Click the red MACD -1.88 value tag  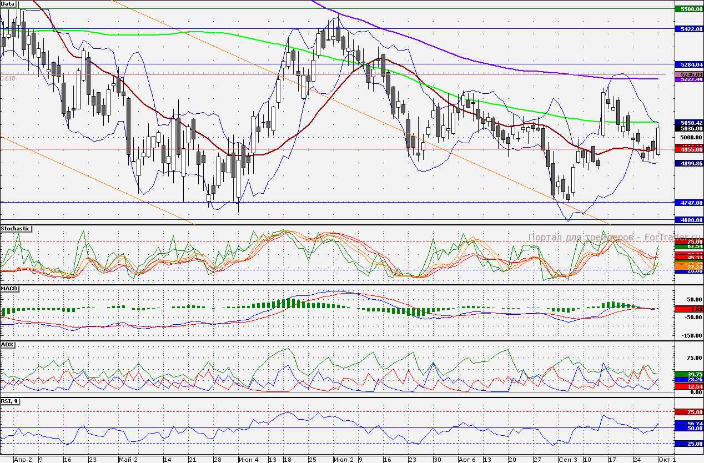688,309
